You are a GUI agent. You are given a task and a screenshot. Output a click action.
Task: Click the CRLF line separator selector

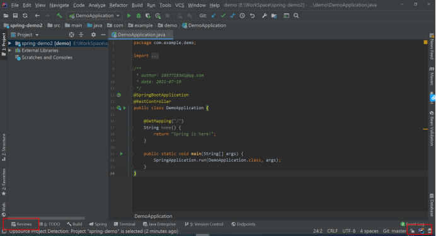(332, 231)
